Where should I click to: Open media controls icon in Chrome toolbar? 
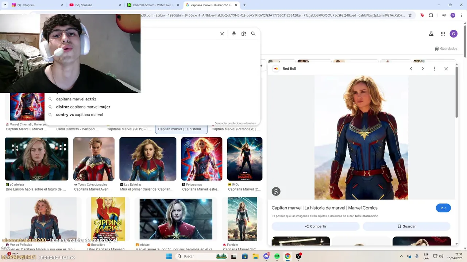[444, 15]
